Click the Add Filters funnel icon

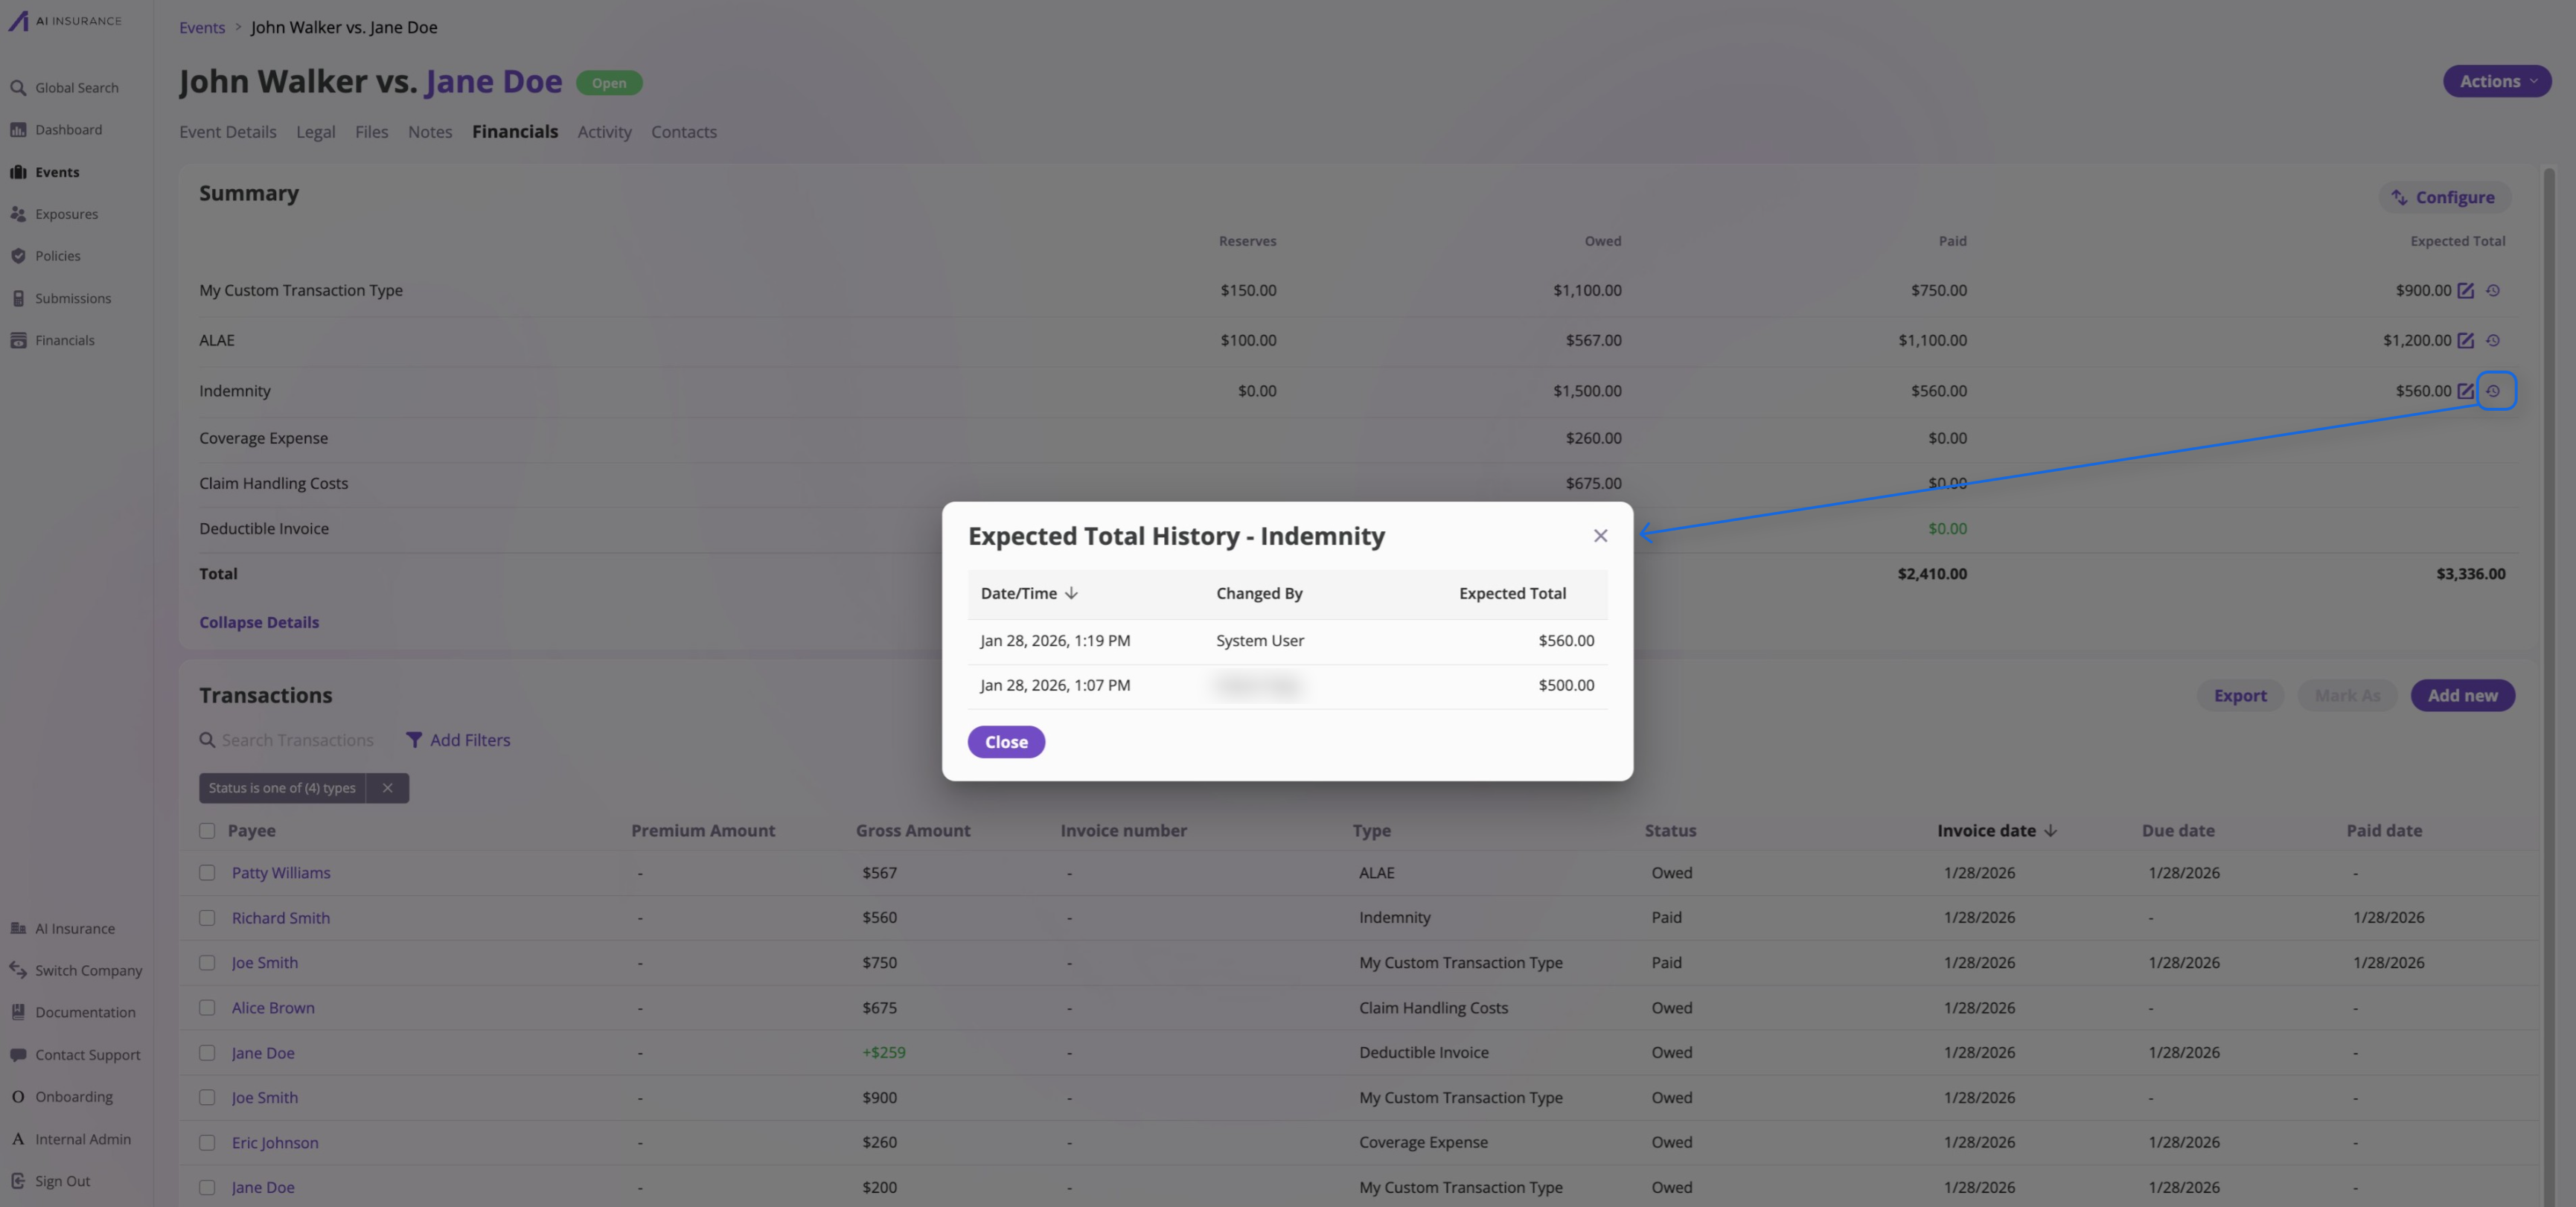point(414,740)
